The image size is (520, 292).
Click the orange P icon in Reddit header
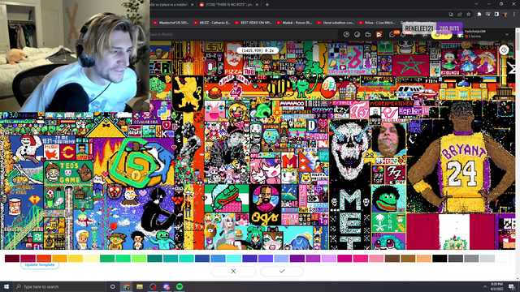pos(379,34)
